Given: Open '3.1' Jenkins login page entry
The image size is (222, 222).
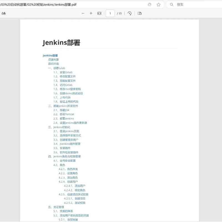Looking at the screenshot, I should coord(66,131).
